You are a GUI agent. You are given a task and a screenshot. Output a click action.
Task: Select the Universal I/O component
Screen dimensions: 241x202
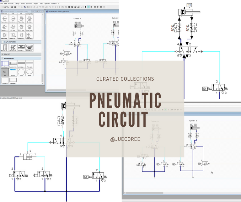coord(13,48)
